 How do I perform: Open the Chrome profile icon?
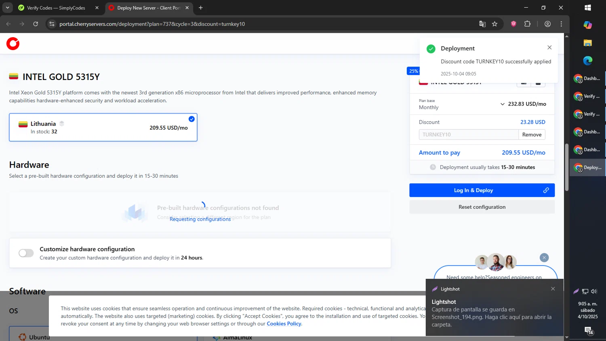pyautogui.click(x=547, y=24)
